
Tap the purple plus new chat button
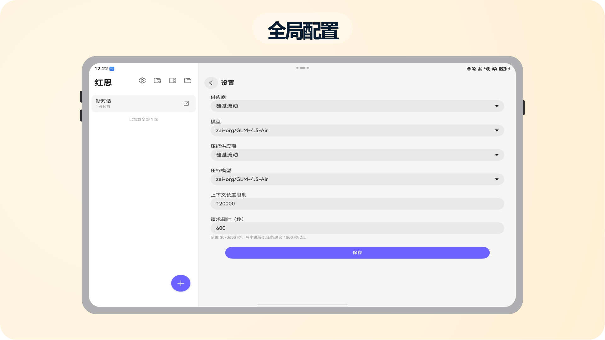(181, 283)
